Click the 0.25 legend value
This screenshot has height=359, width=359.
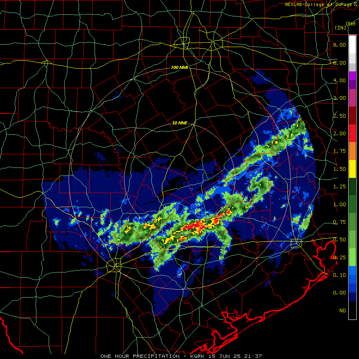click(x=339, y=258)
